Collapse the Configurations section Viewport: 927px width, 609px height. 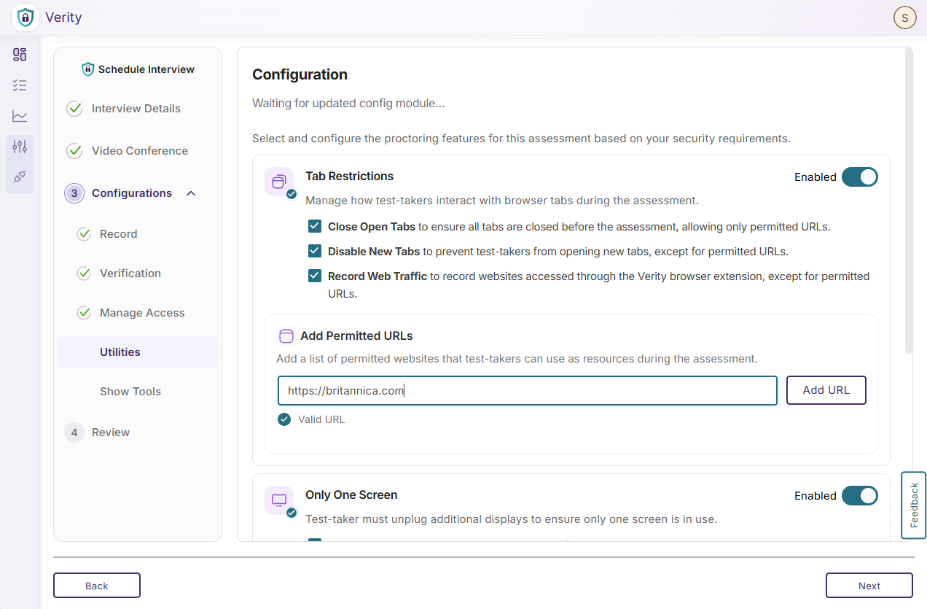[x=190, y=193]
